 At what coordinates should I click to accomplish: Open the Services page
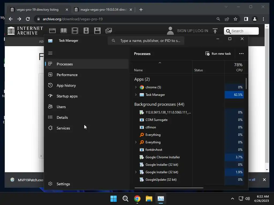(87, 128)
